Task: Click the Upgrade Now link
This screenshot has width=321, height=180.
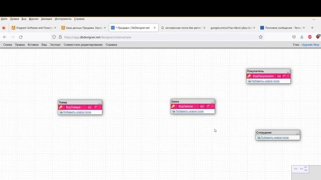Action: (x=310, y=44)
